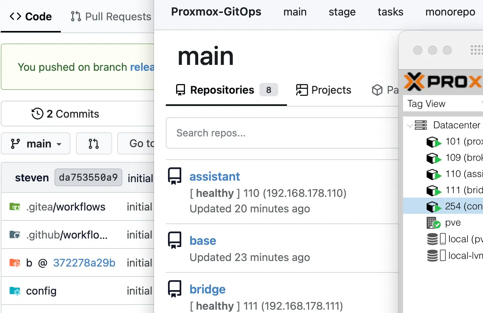
Task: Select container 109 in Proxmox tree
Action: [454, 158]
